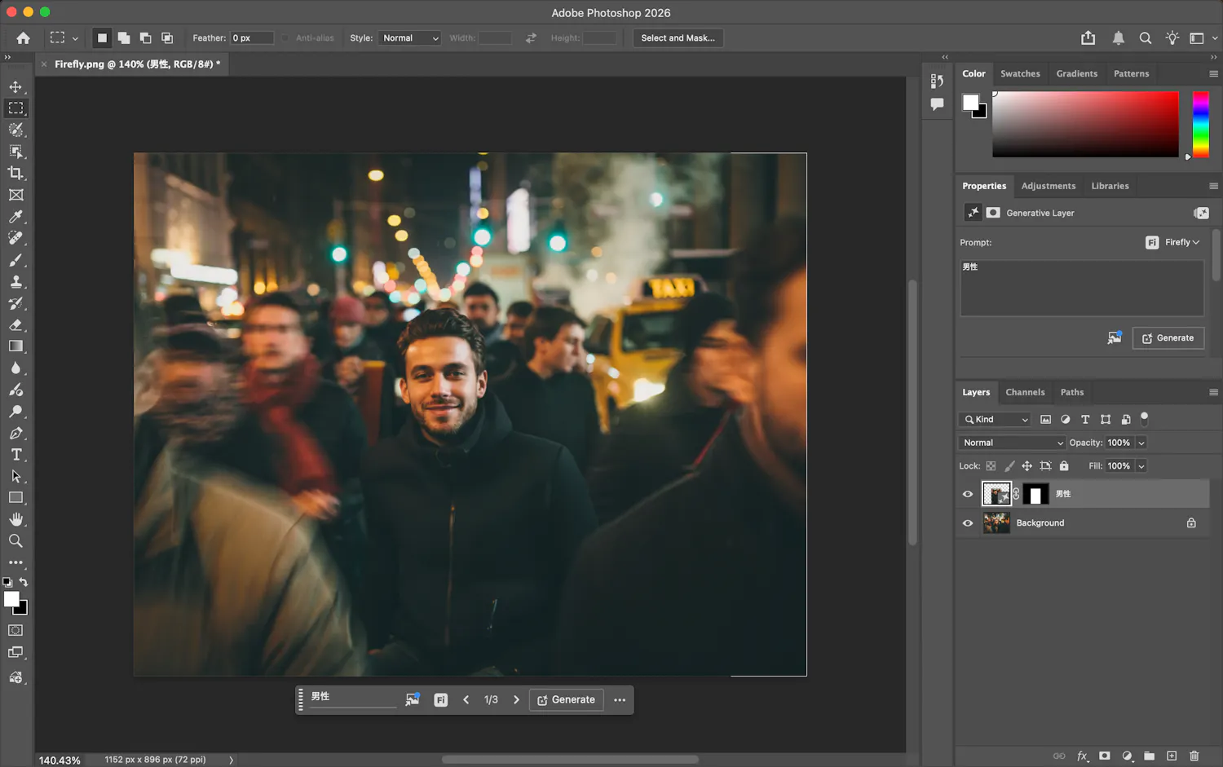This screenshot has width=1223, height=767.
Task: Select the Zoom tool
Action: tap(15, 541)
